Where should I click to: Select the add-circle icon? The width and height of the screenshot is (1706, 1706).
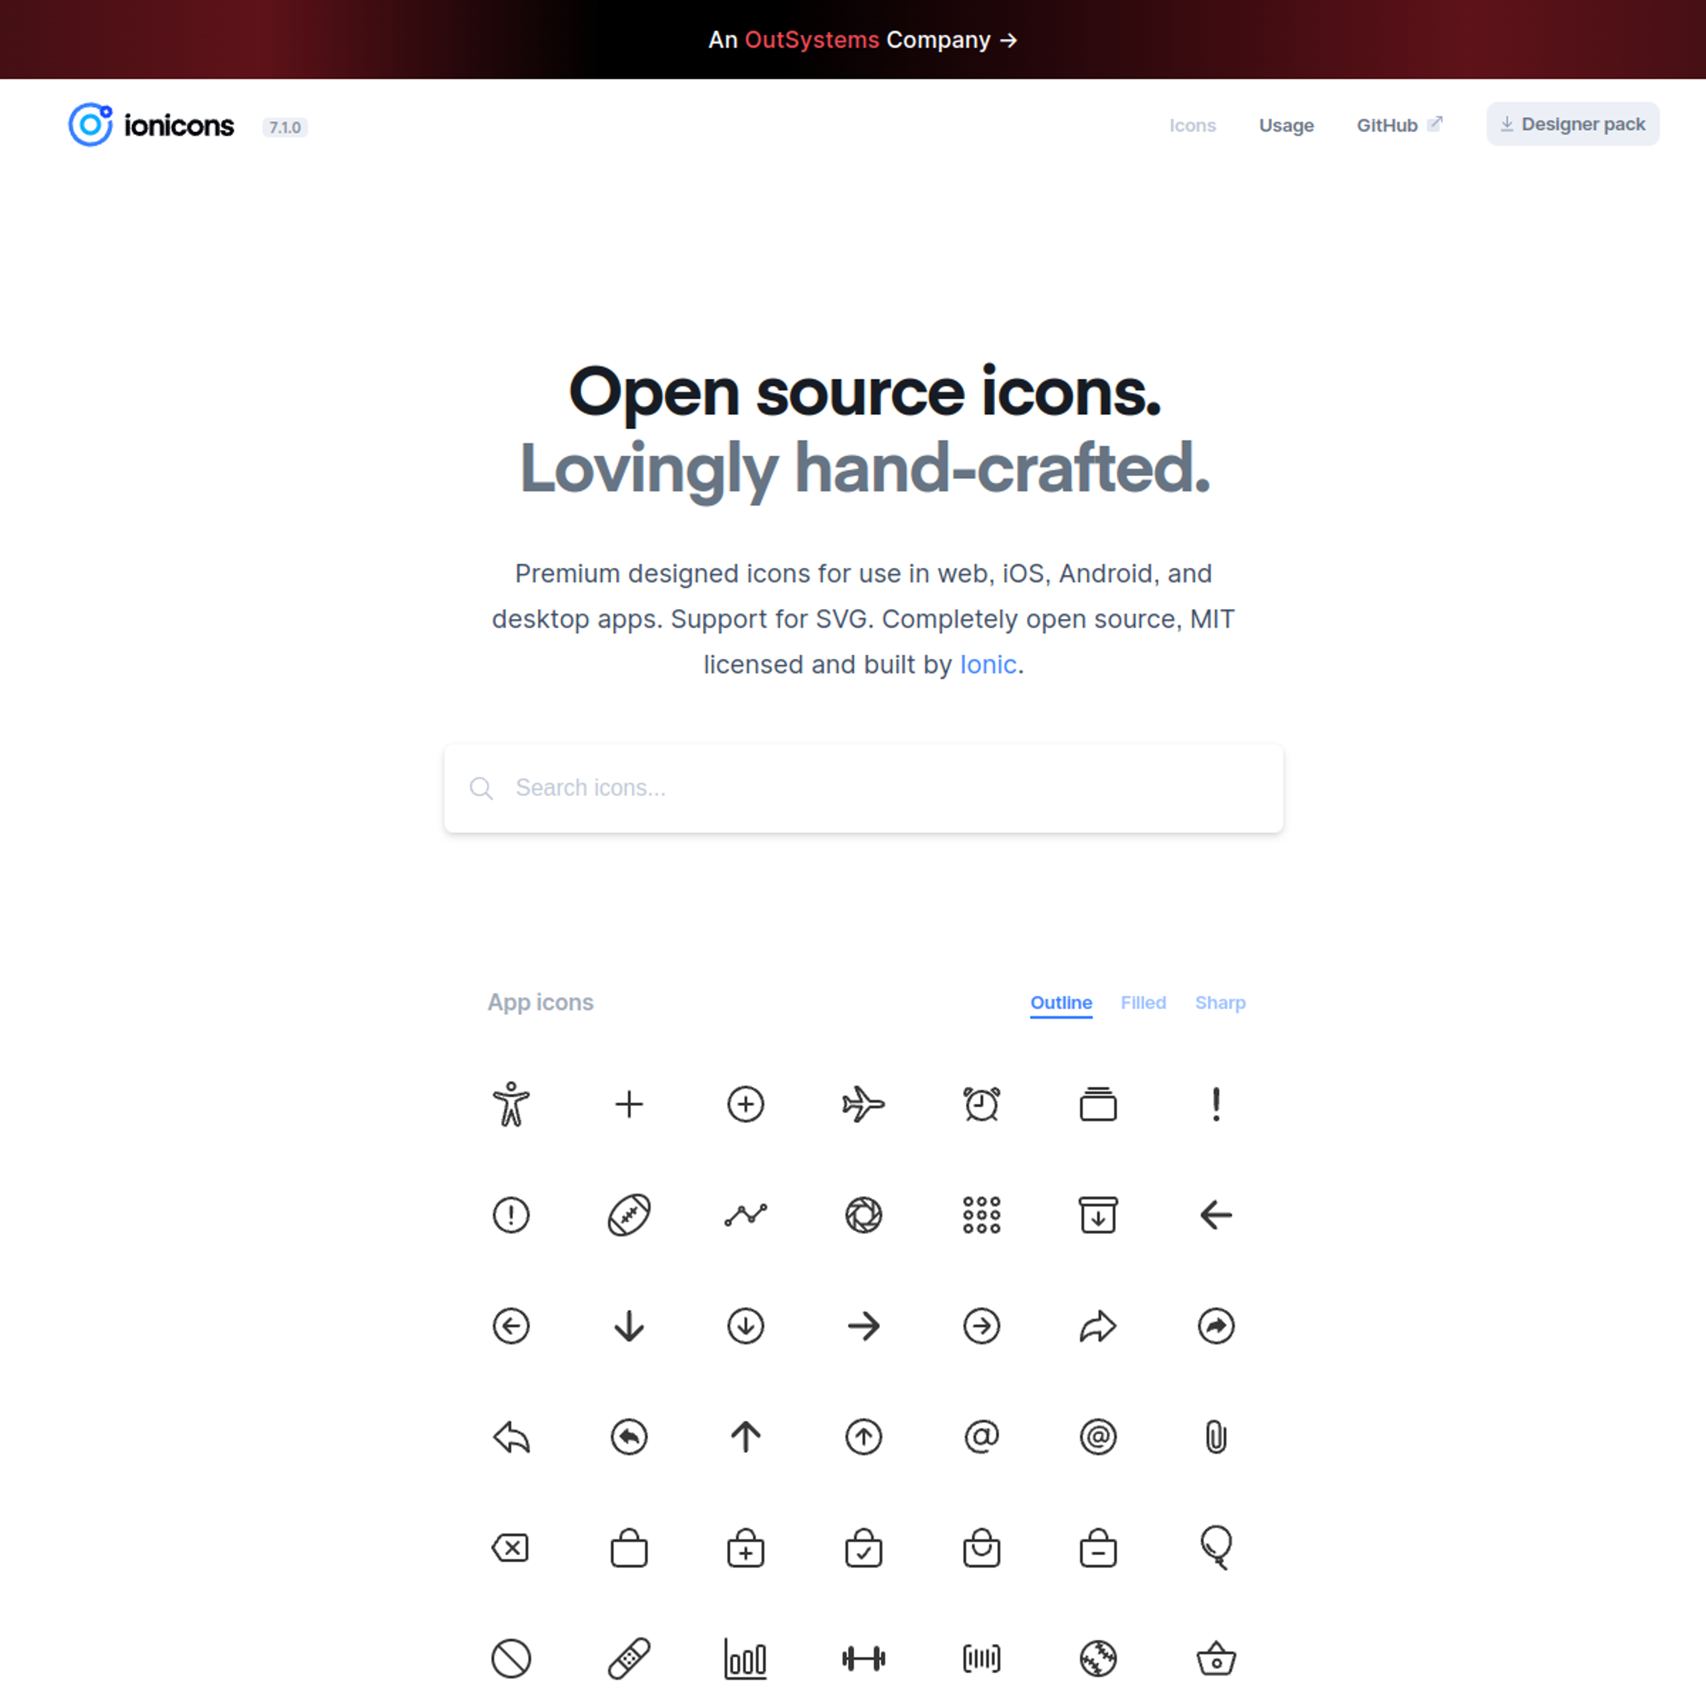pos(746,1104)
